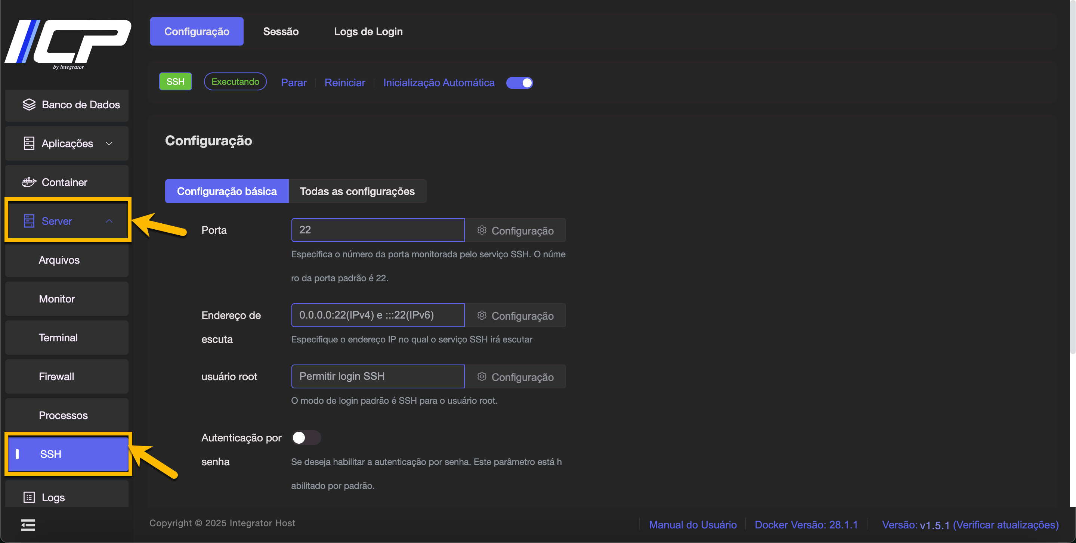Collapse Server menu chevron
This screenshot has height=543, width=1076.
click(109, 221)
